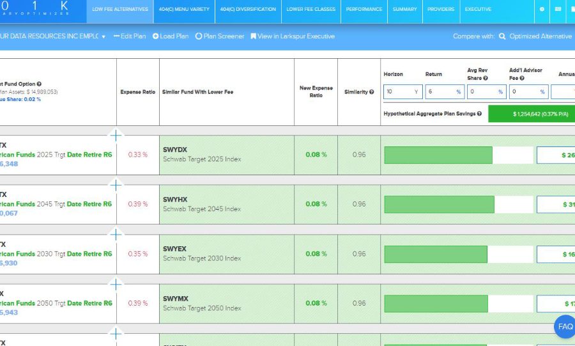
Task: Open the Lower Fee Classes tab
Action: (x=310, y=10)
